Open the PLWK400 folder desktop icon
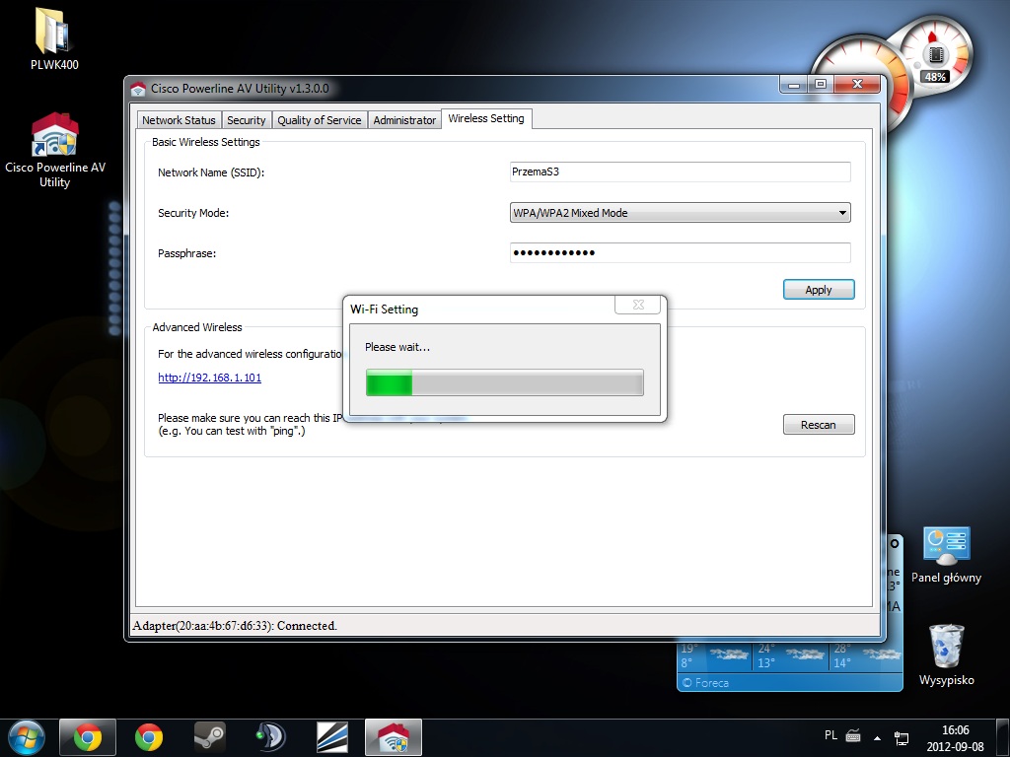 tap(54, 38)
